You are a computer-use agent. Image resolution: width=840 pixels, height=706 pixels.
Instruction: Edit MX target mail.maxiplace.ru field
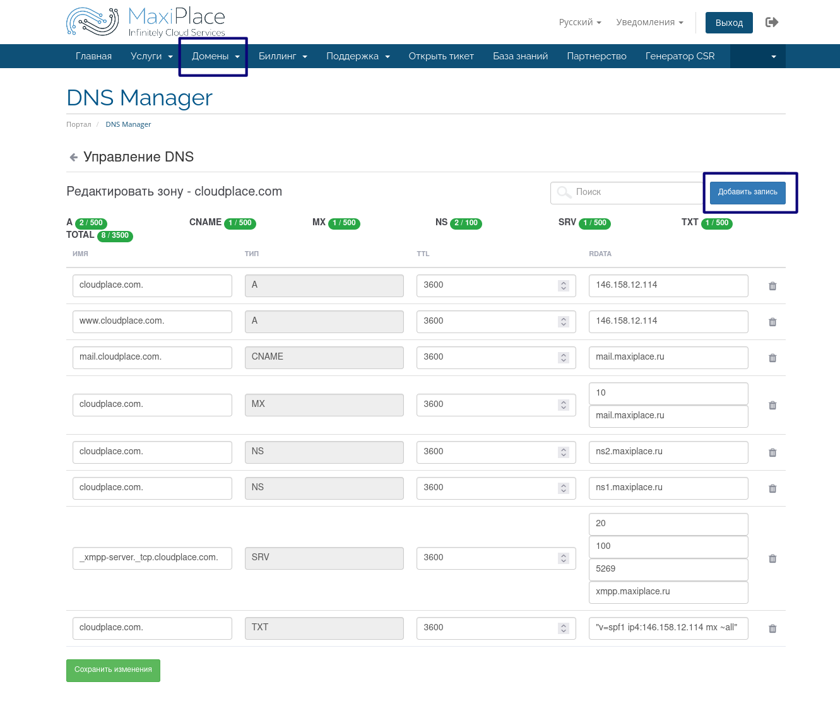(668, 416)
